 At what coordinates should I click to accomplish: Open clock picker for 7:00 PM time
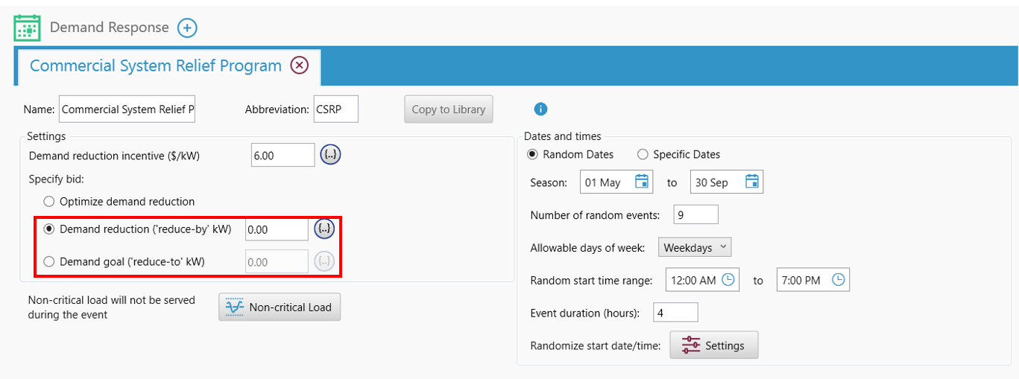pyautogui.click(x=839, y=280)
